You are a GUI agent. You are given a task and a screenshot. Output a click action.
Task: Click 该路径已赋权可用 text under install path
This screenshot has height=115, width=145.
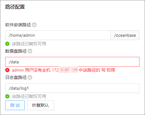point(29,44)
